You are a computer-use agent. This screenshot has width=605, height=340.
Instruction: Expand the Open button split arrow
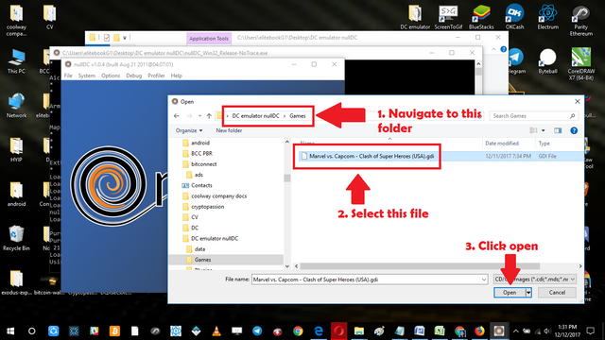click(x=528, y=293)
